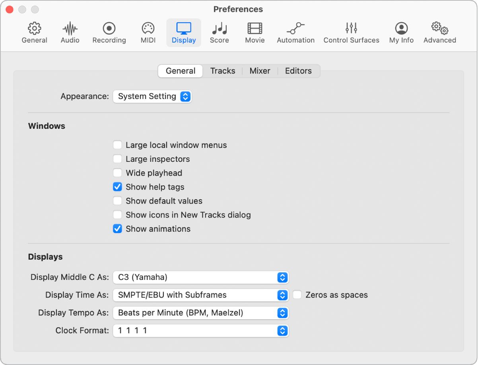Open the Audio preferences pane
Screen dimensions: 478x365
[x=70, y=33]
